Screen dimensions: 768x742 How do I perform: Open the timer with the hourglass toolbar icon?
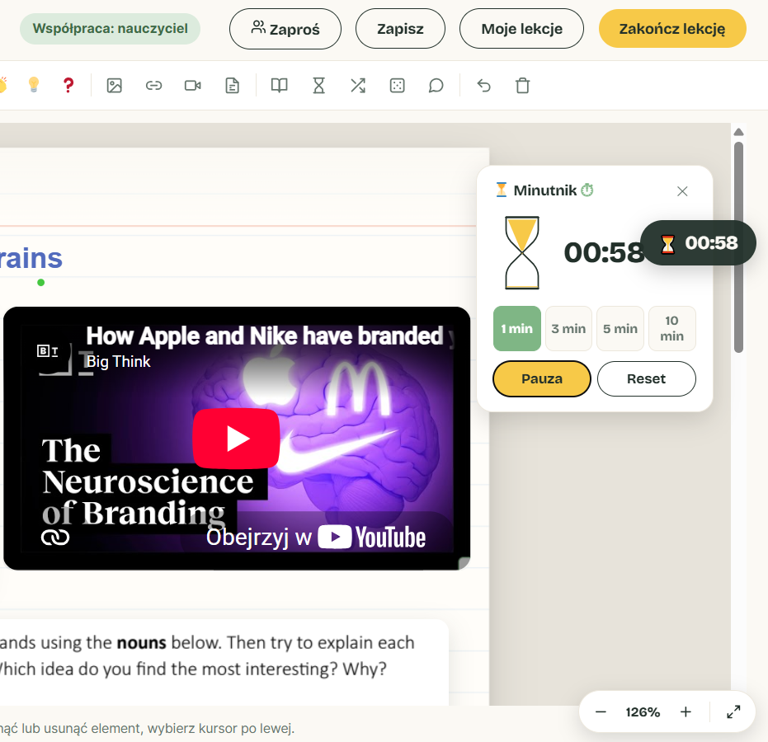pyautogui.click(x=319, y=86)
